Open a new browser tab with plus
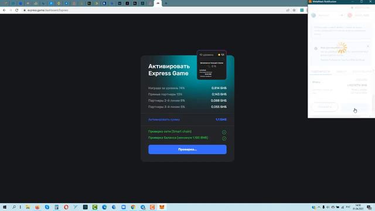Viewport: 375px width, 211px height. coord(166,4)
